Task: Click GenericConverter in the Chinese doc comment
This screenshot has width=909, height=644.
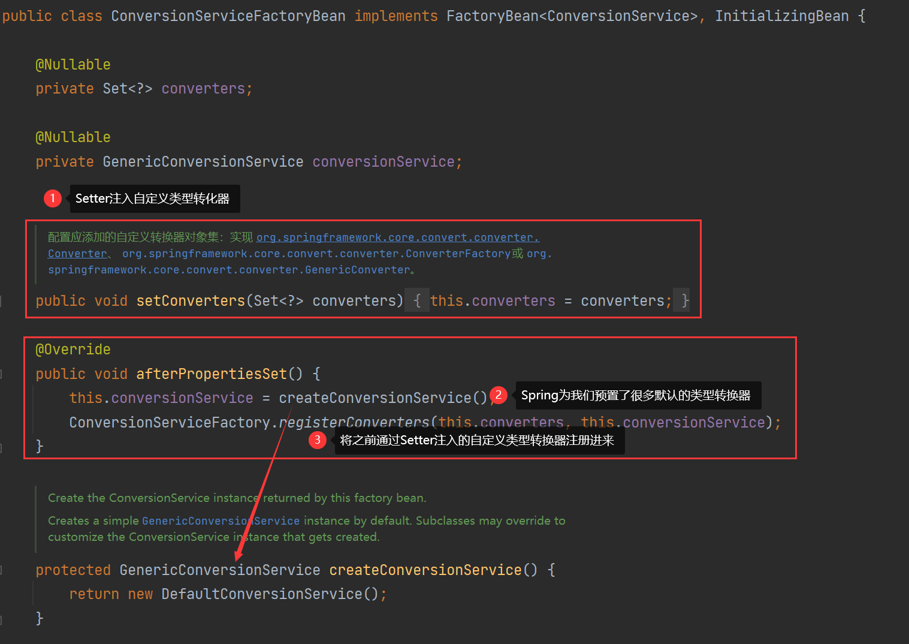Action: [358, 270]
